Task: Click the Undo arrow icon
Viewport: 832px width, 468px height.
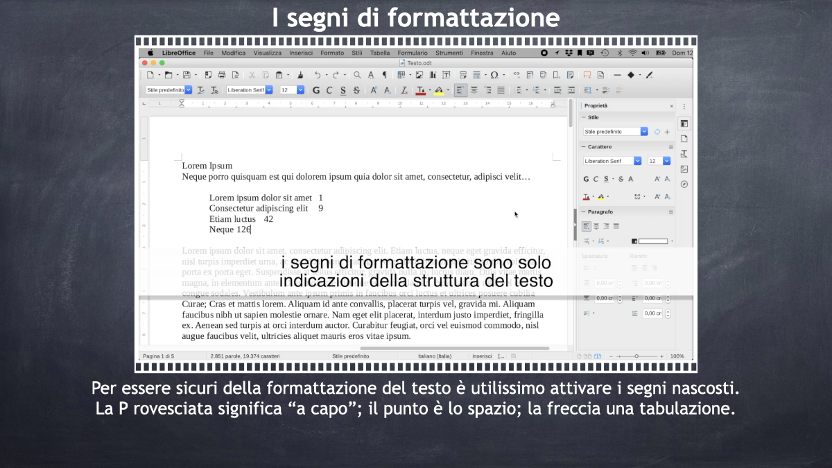Action: (x=318, y=75)
